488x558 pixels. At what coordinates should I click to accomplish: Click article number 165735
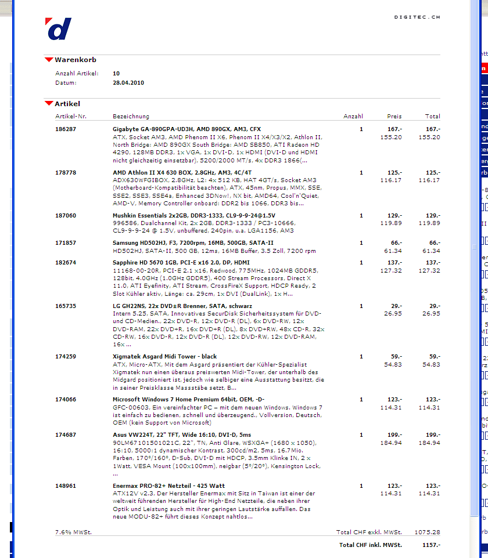(x=66, y=306)
